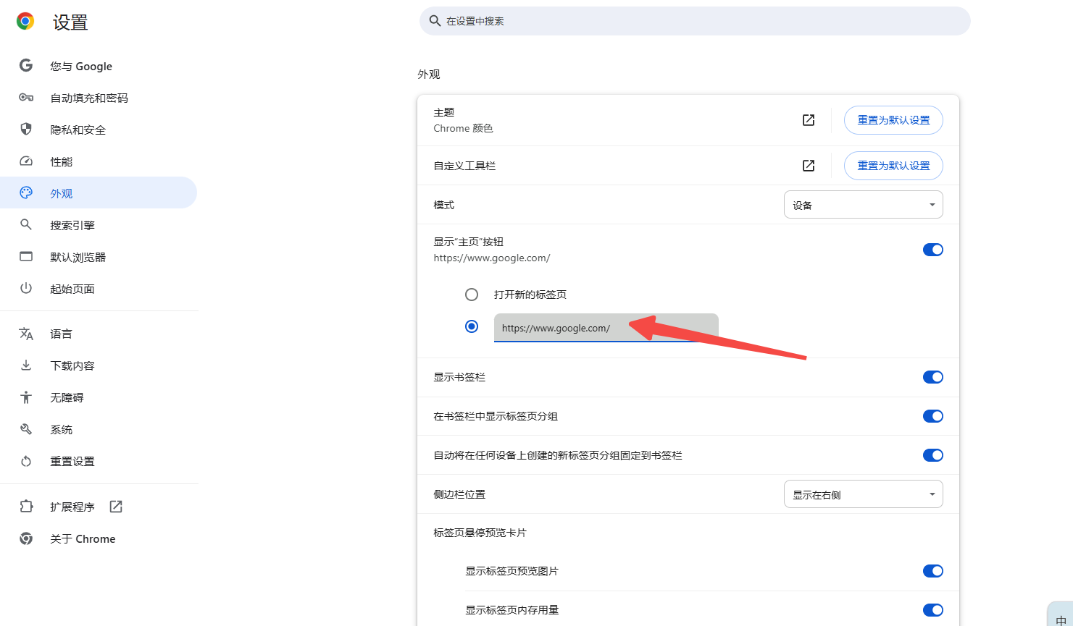Open 系统 settings section
Screen dimensions: 1073x626
tap(99, 429)
